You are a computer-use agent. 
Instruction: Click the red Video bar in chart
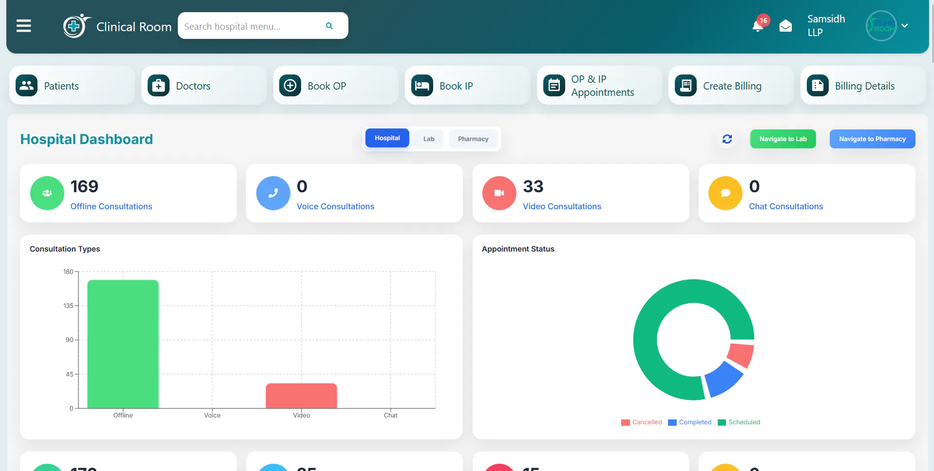click(301, 396)
